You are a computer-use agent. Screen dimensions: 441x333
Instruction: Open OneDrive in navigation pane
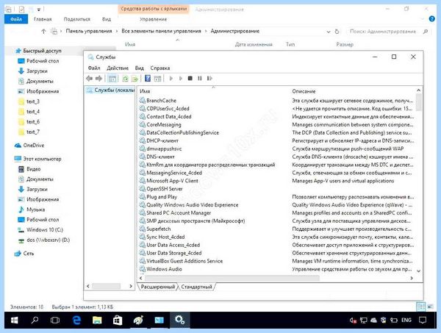[x=34, y=146]
